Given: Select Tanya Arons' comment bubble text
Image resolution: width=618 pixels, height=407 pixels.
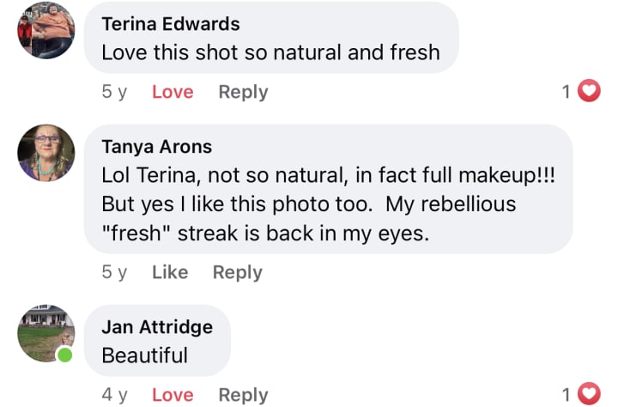Looking at the screenshot, I should pos(326,204).
